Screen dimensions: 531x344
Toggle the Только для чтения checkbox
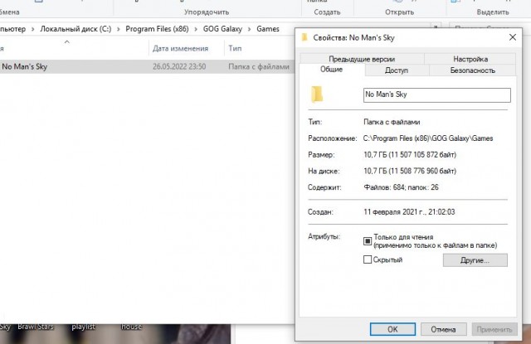(x=368, y=241)
